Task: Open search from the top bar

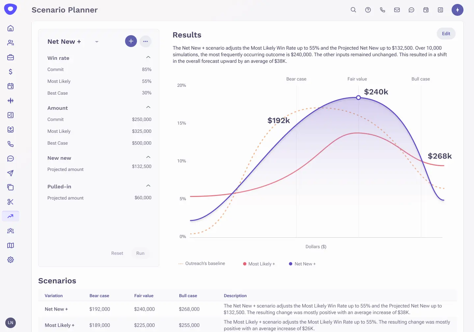Action: pos(353,10)
